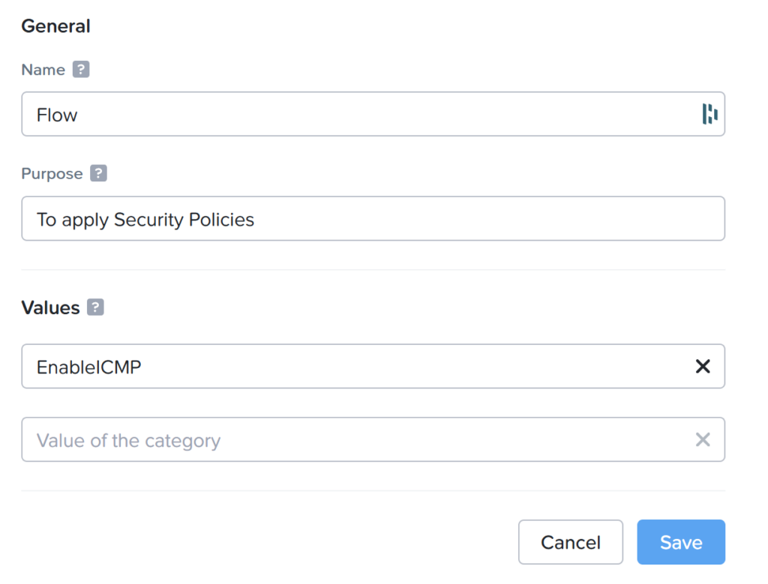Show help for the Purpose field
The height and width of the screenshot is (584, 768).
point(98,173)
